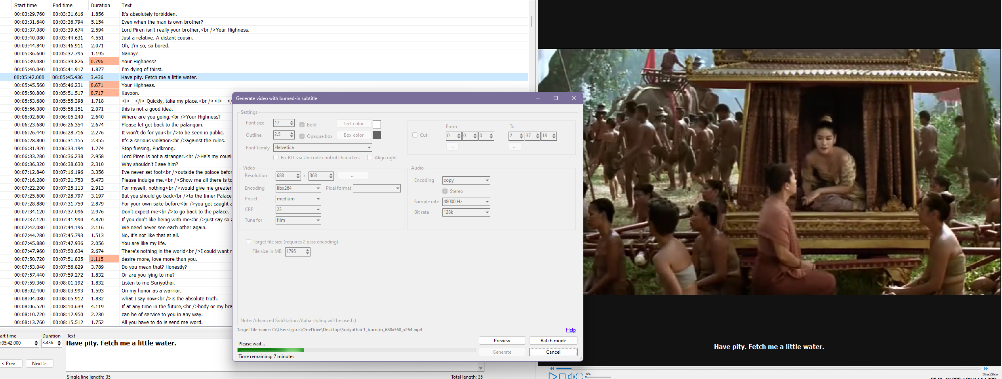1002x379 pixels.
Task: Check the Align right option
Action: pyautogui.click(x=370, y=158)
